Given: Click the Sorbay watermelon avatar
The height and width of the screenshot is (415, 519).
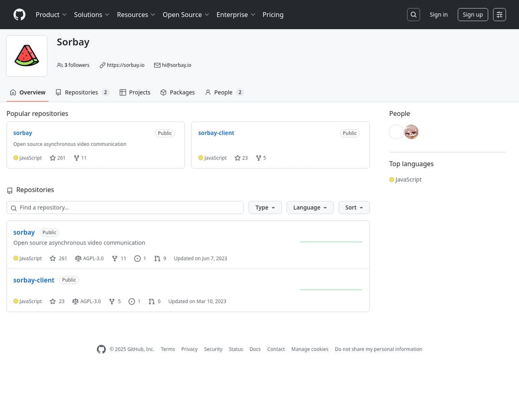Looking at the screenshot, I should tap(27, 56).
